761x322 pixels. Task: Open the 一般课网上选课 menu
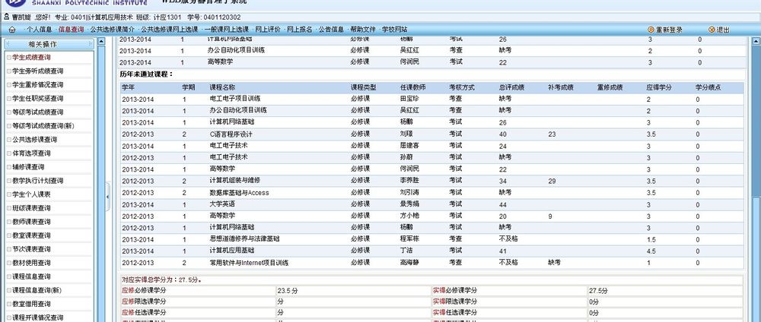[226, 30]
